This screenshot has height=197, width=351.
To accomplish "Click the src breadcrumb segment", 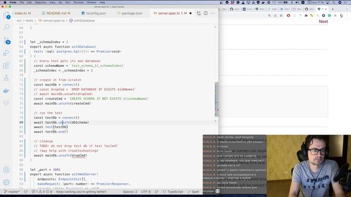I will pyautogui.click(x=19, y=21).
